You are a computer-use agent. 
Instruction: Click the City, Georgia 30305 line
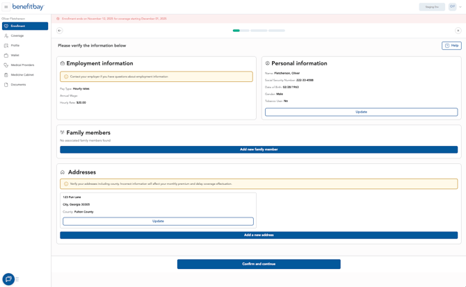pyautogui.click(x=76, y=204)
